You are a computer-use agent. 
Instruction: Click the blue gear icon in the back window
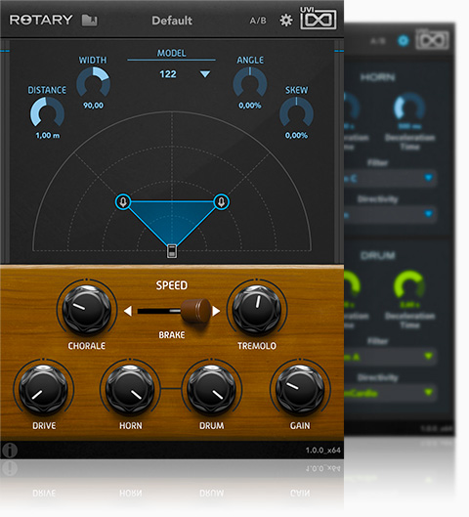pyautogui.click(x=404, y=40)
